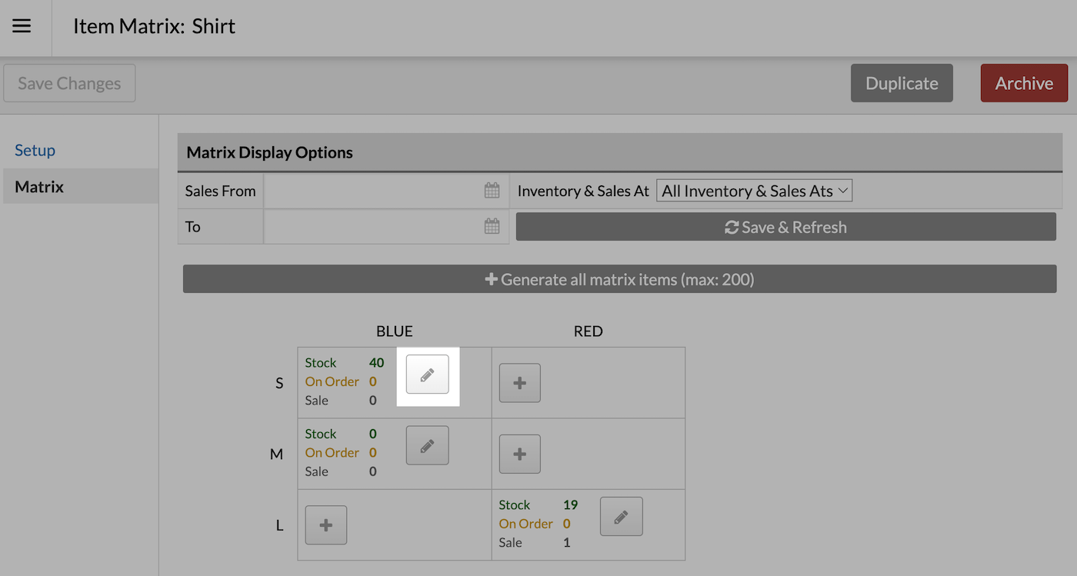Switch to the Setup section
The height and width of the screenshot is (576, 1077).
[35, 150]
